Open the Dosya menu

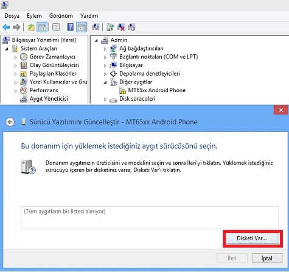(12, 16)
